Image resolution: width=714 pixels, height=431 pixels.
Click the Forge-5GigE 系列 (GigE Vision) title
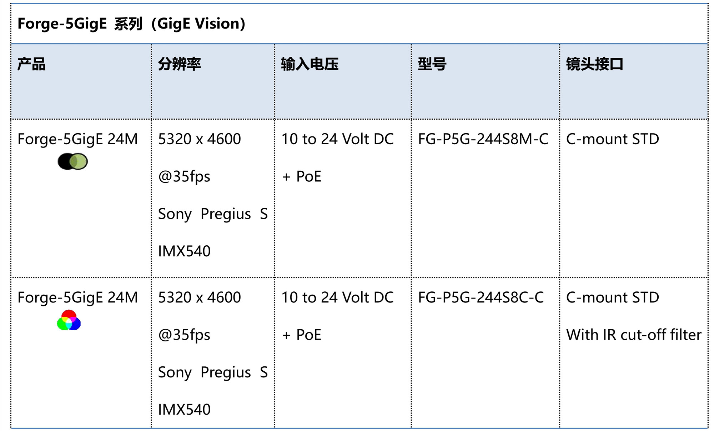131,24
